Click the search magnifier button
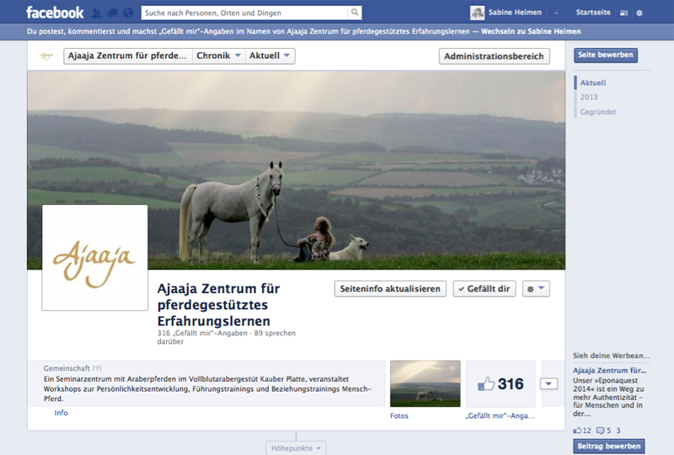Image resolution: width=674 pixels, height=455 pixels. (x=355, y=13)
